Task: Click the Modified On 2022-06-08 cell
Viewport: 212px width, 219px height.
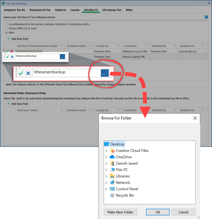Action: [x=192, y=51]
